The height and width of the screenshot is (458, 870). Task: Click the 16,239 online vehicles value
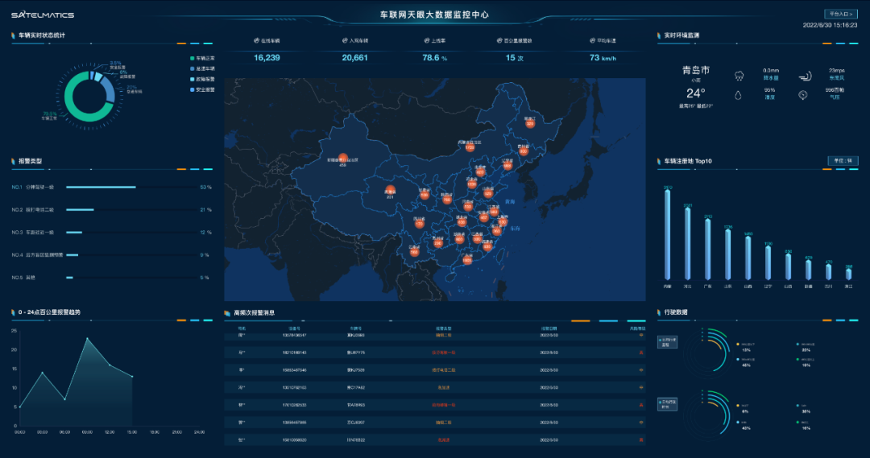tap(267, 58)
